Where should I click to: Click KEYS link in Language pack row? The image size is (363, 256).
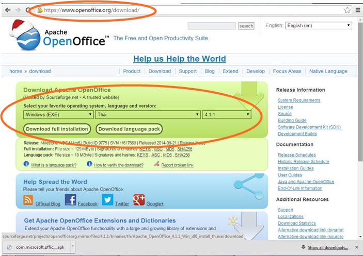143,155
